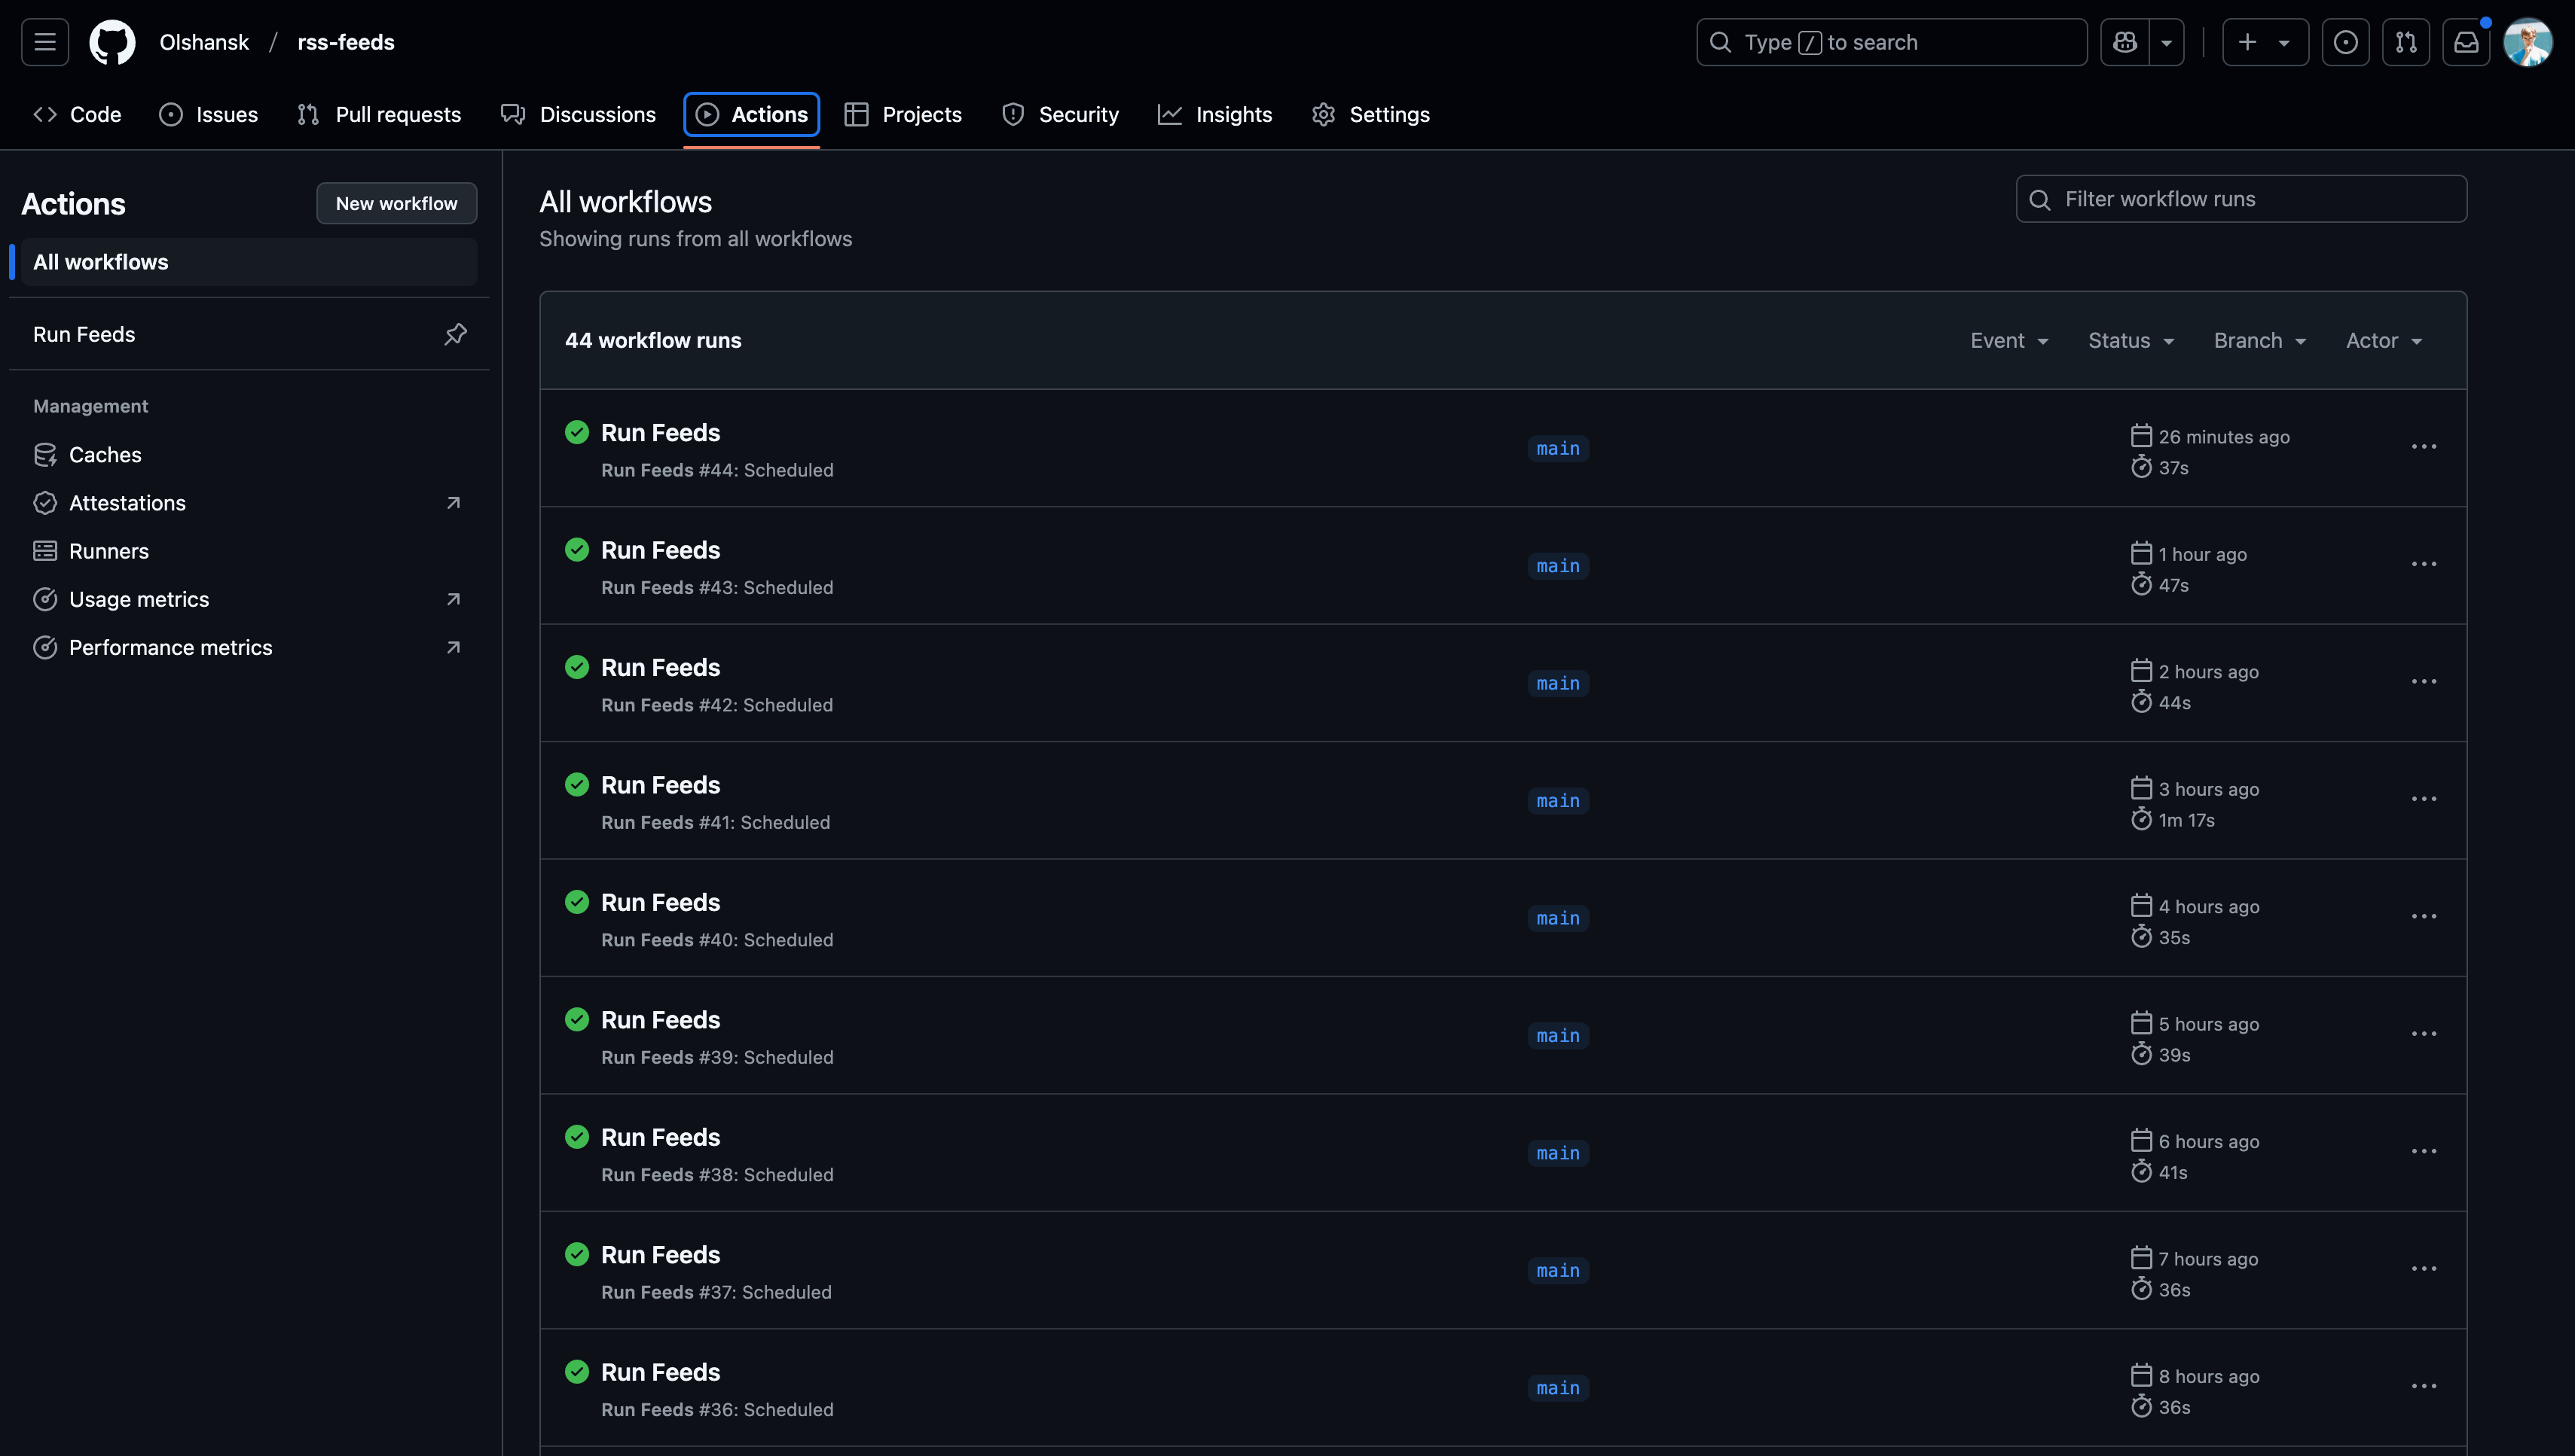Image resolution: width=2575 pixels, height=1456 pixels.
Task: Open options menu for Run Feeds #36
Action: [2423, 1386]
